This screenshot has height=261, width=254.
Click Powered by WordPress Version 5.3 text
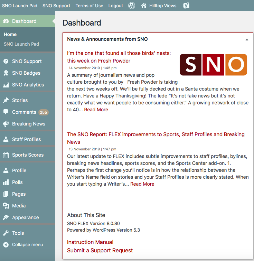[103, 230]
